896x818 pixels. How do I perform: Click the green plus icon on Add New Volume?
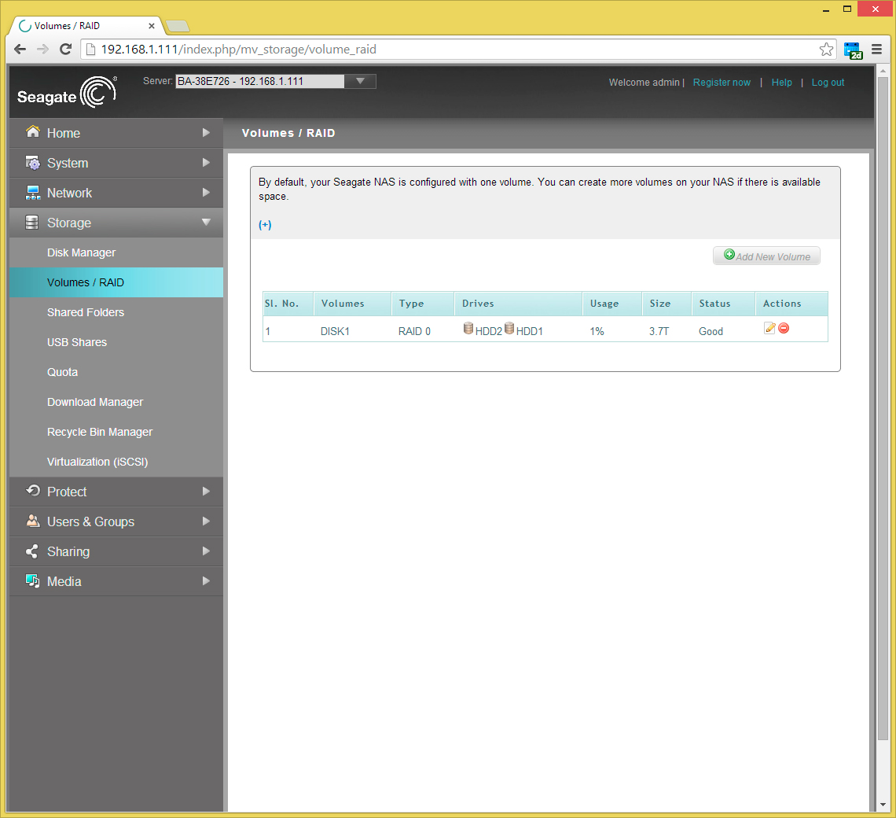tap(729, 254)
